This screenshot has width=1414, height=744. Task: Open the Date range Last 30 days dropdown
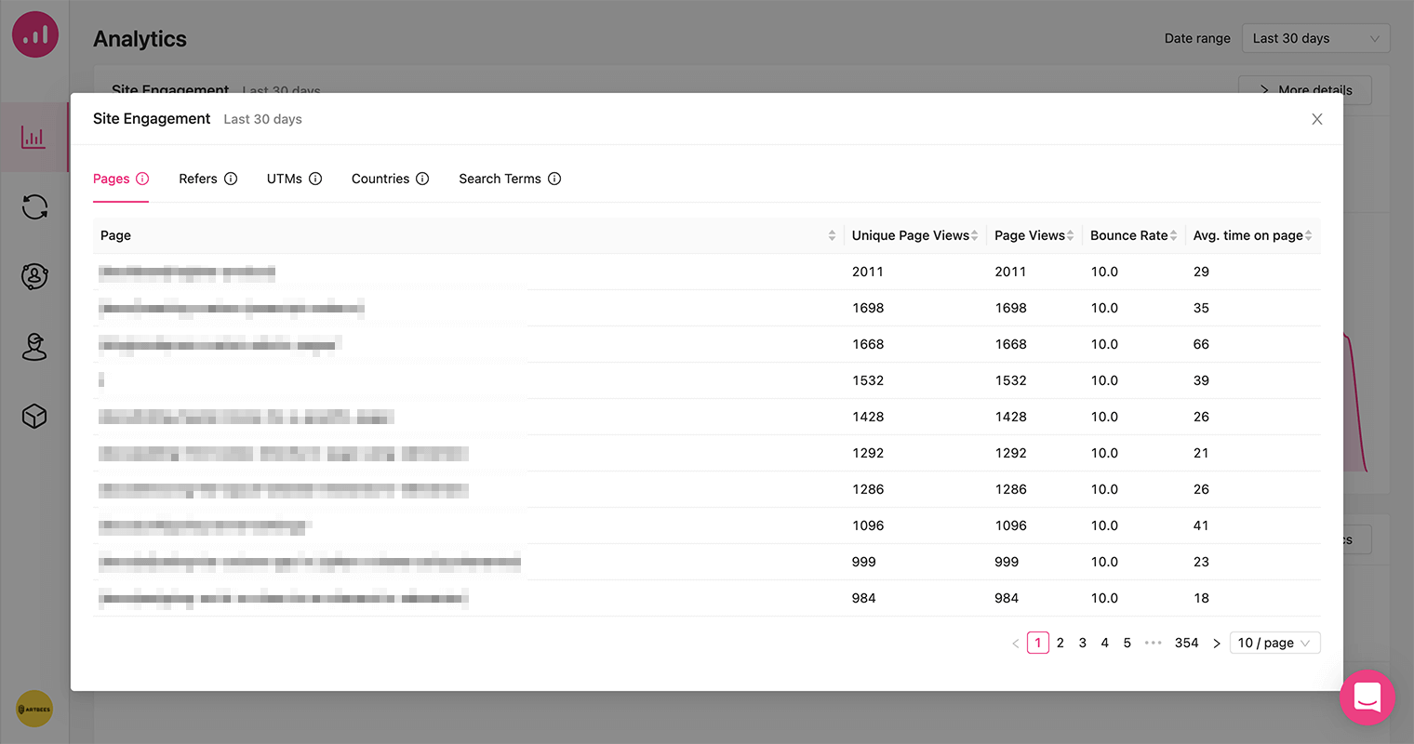click(x=1315, y=38)
